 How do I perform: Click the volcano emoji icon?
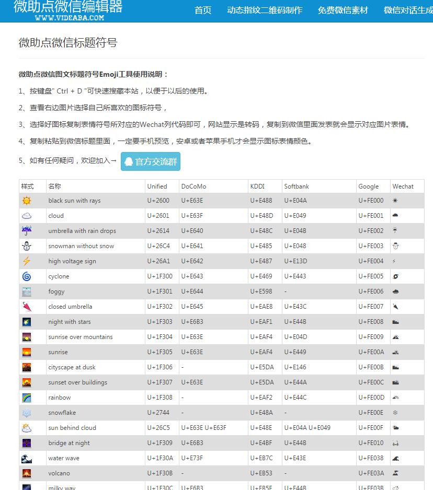point(27,473)
